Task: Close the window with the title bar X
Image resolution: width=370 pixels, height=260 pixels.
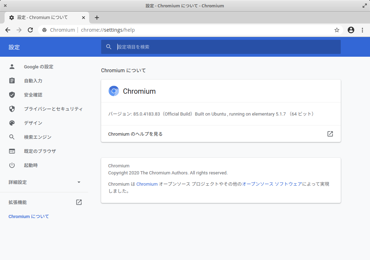Action: (x=5, y=6)
